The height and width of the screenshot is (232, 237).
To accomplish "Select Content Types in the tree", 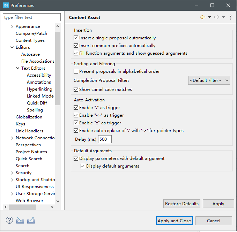I will [x=30, y=40].
